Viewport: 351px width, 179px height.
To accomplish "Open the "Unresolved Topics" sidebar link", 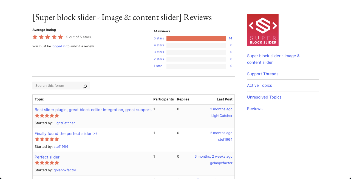I will click(x=264, y=97).
